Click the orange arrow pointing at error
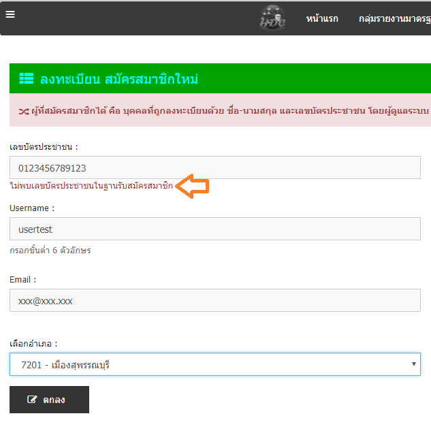431x433 pixels. 193,186
